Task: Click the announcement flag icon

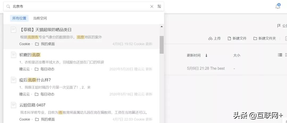Action: point(279,26)
